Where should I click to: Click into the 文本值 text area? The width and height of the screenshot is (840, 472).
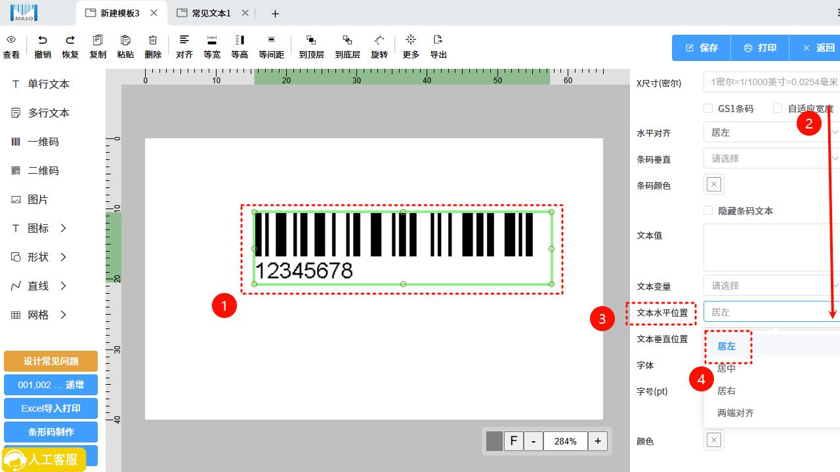[x=771, y=247]
